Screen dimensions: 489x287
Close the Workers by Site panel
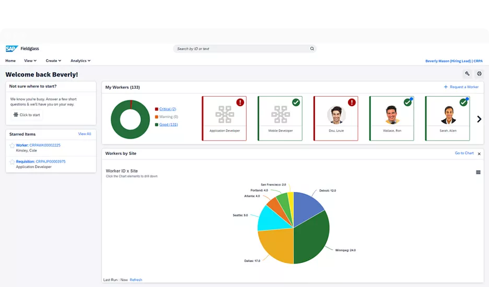point(479,153)
